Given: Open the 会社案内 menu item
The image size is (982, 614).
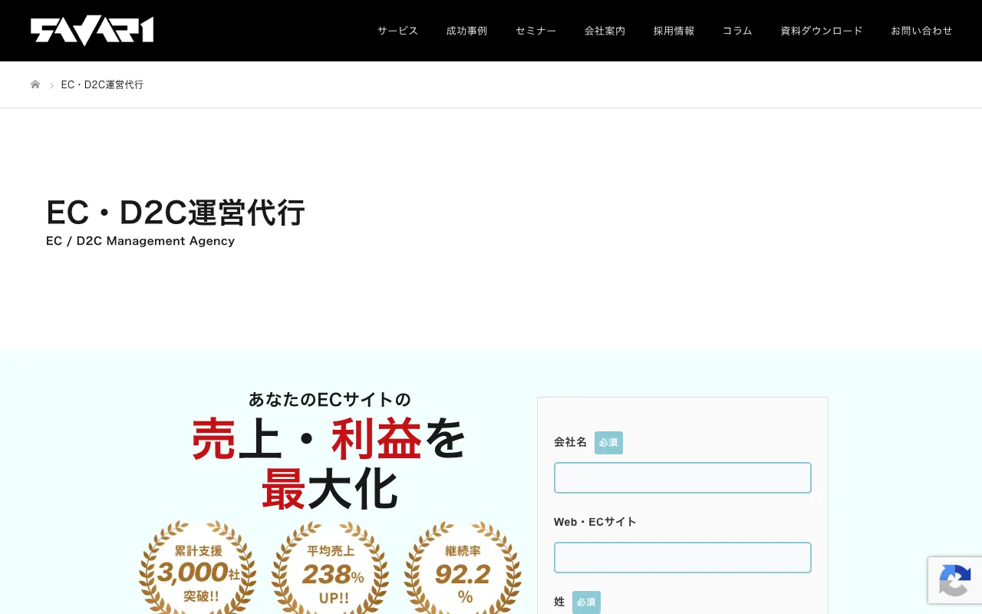Looking at the screenshot, I should [605, 31].
